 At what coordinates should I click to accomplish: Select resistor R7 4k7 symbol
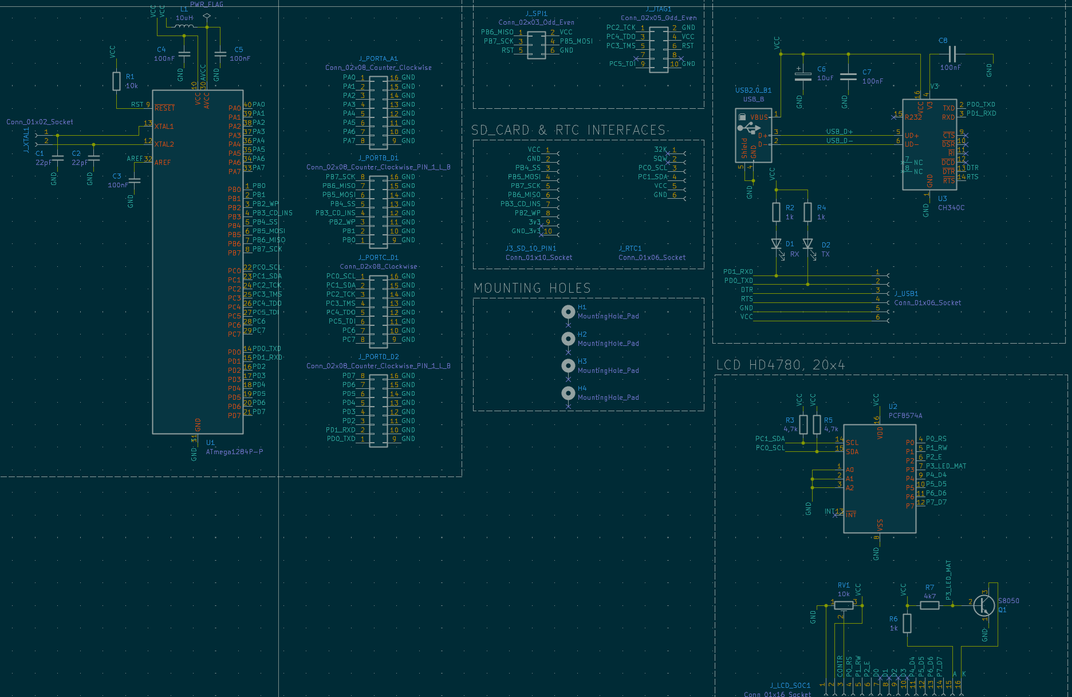(929, 605)
